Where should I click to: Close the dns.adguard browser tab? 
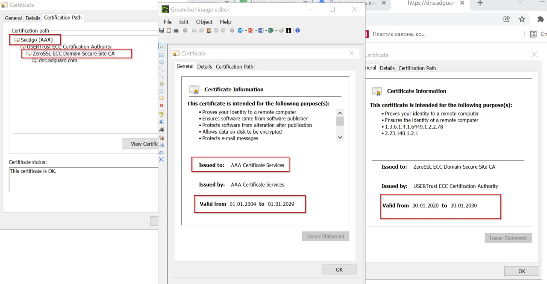pyautogui.click(x=461, y=3)
